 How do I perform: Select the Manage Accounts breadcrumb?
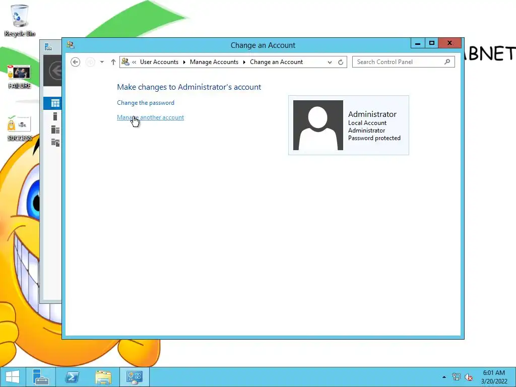point(214,62)
